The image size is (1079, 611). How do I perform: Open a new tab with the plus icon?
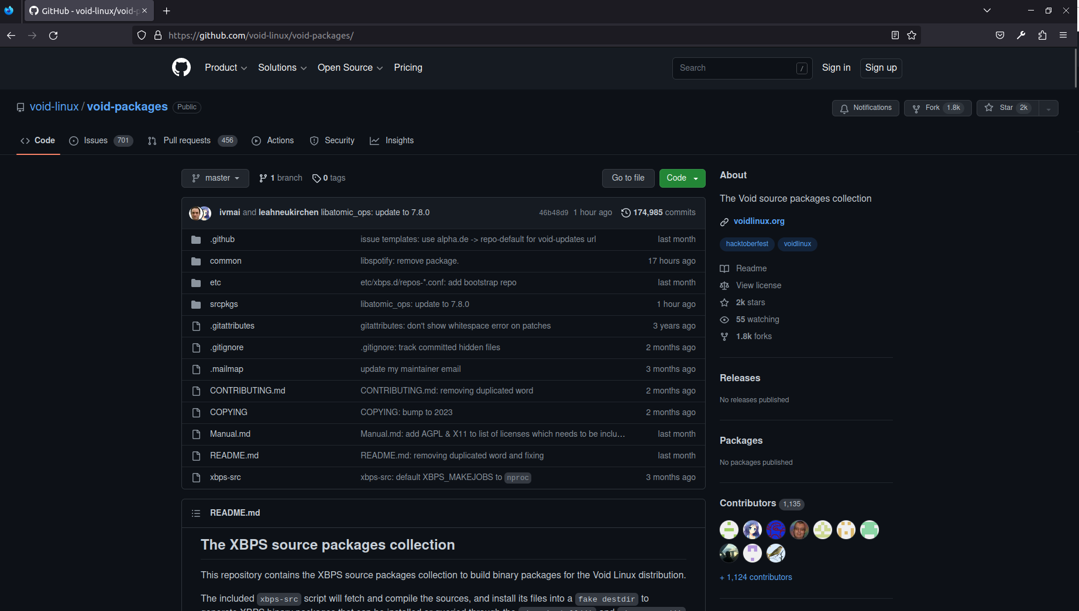coord(167,11)
